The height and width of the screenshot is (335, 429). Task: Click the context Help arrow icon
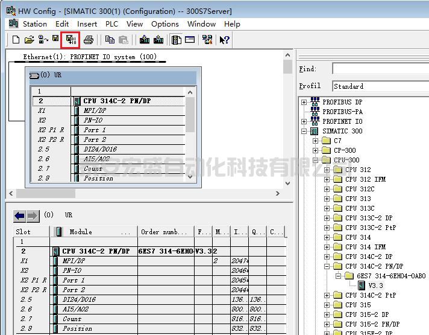click(224, 40)
